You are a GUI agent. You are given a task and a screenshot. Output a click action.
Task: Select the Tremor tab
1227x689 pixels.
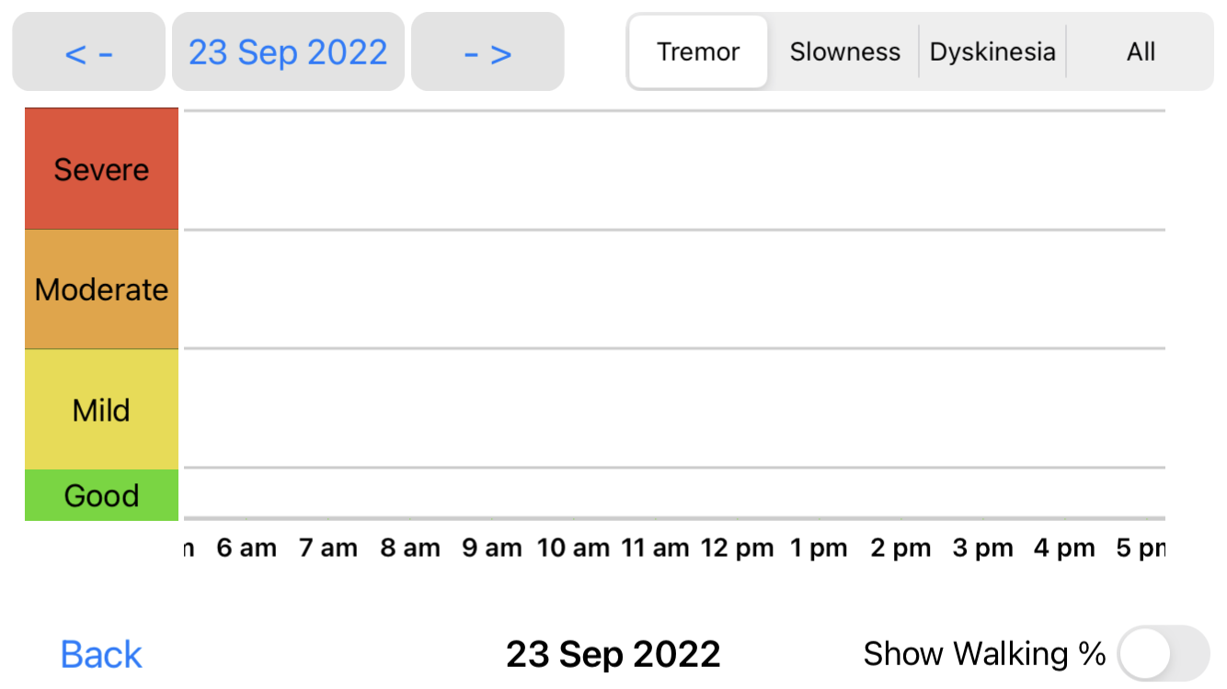(697, 51)
